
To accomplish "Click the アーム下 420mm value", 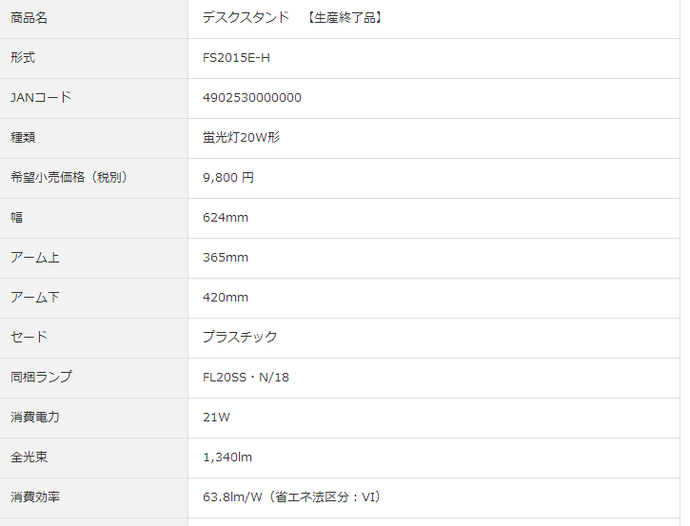I will click(226, 298).
